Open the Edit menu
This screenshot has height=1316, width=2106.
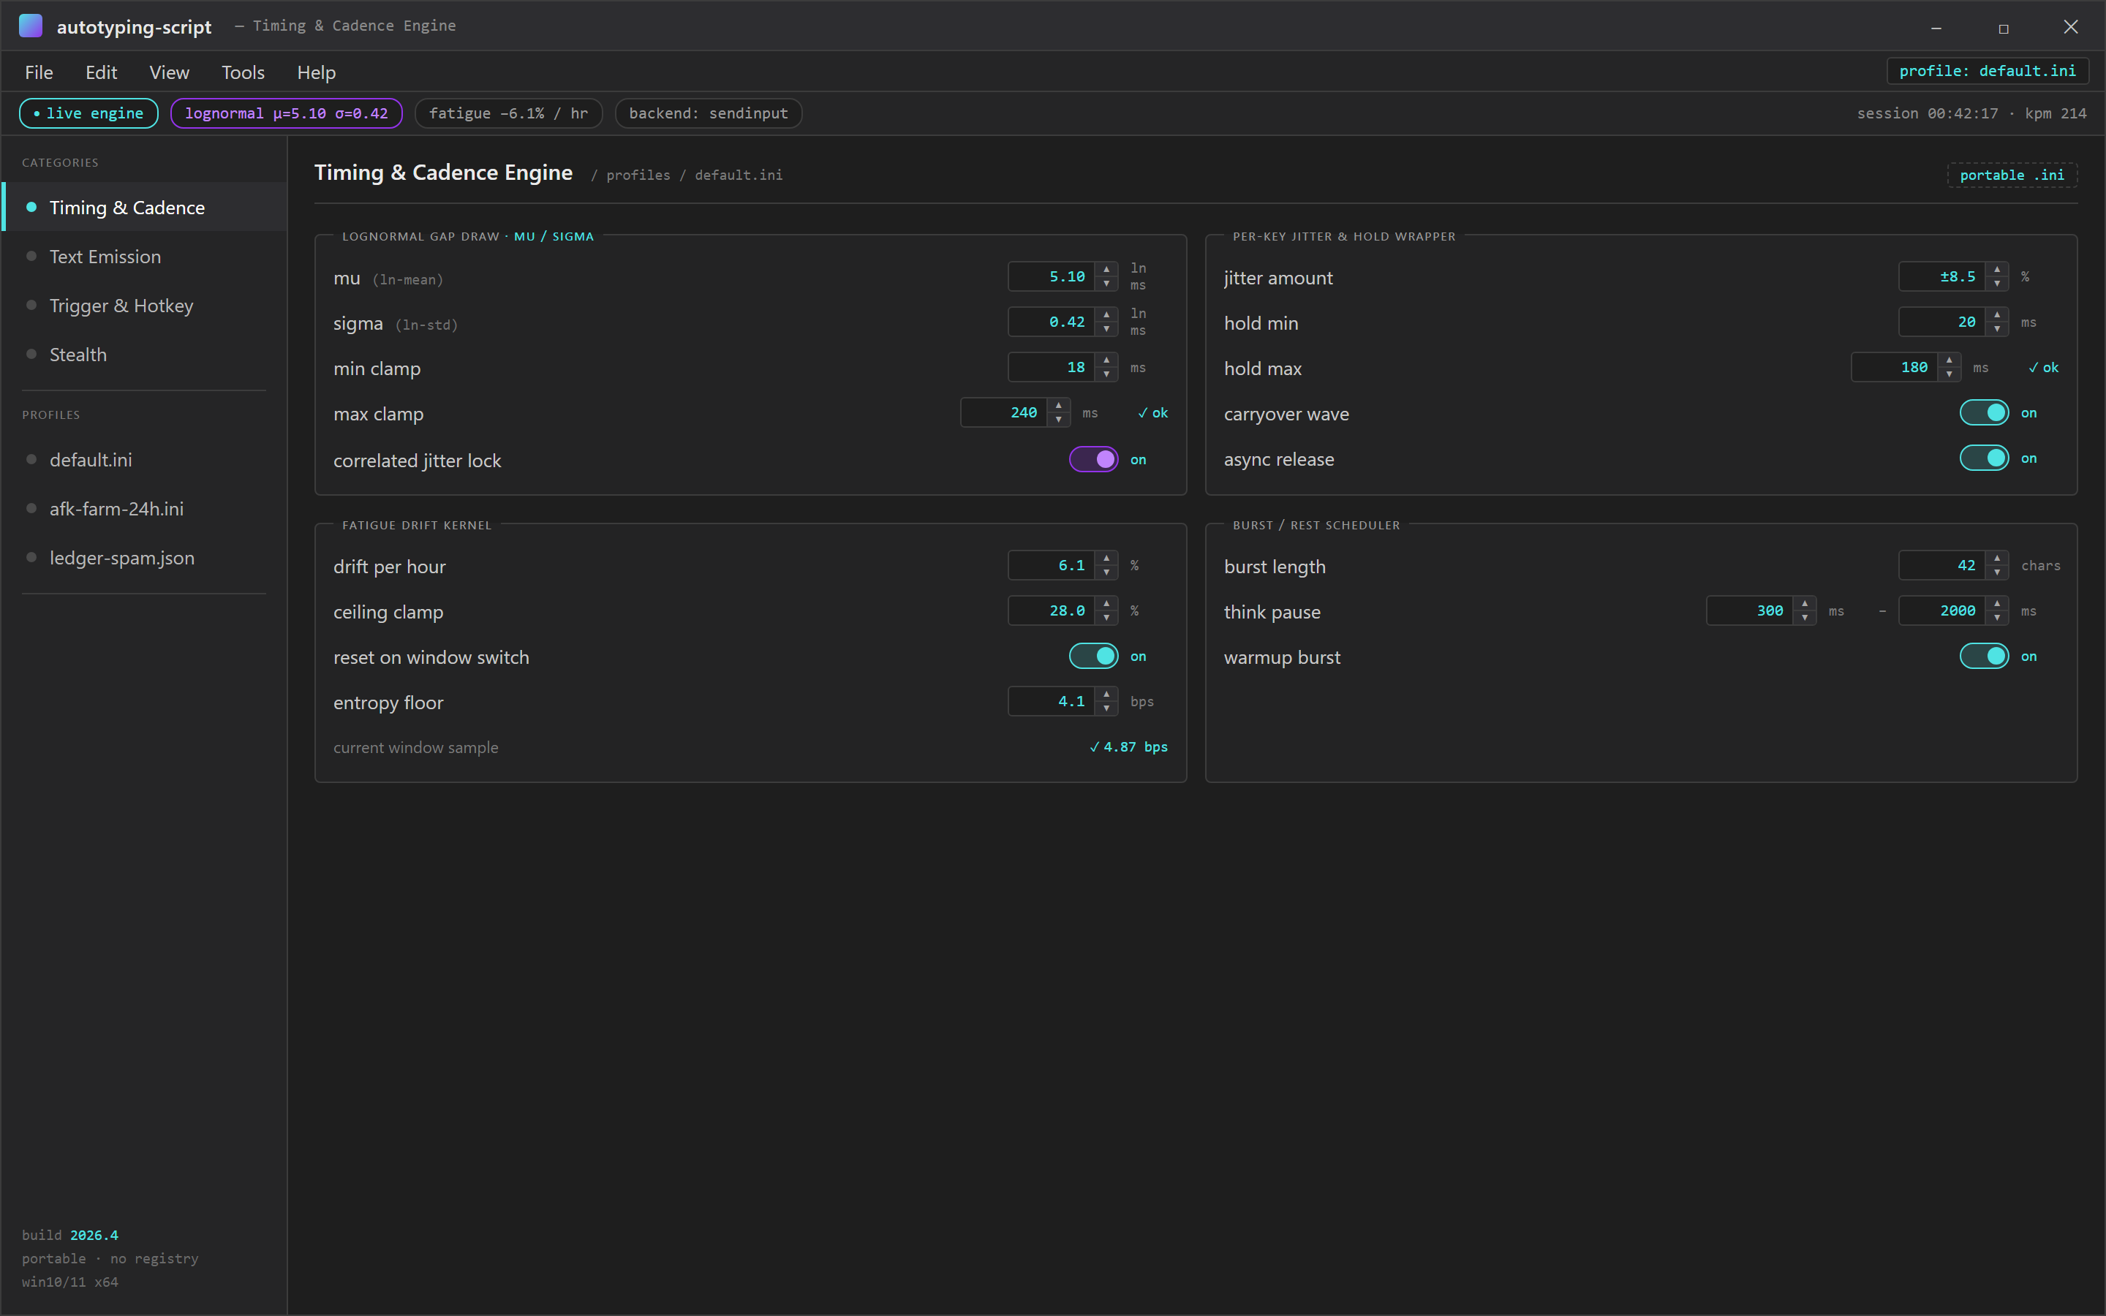point(101,72)
